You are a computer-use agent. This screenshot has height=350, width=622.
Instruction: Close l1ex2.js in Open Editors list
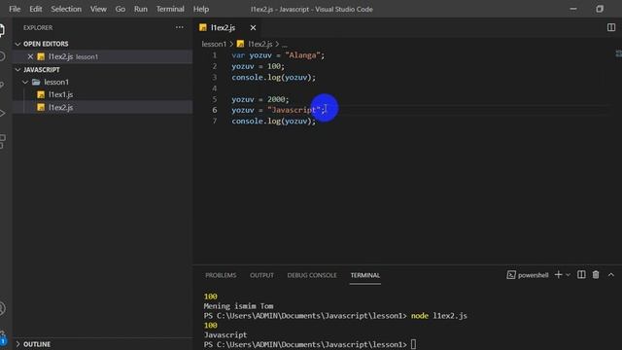point(30,56)
